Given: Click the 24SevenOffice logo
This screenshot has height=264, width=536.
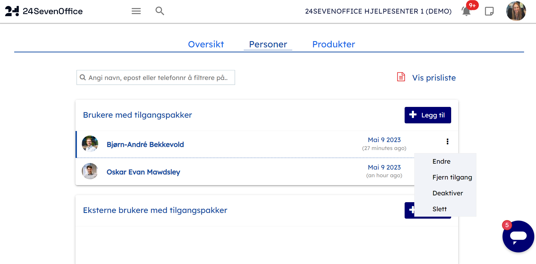Looking at the screenshot, I should pyautogui.click(x=44, y=11).
